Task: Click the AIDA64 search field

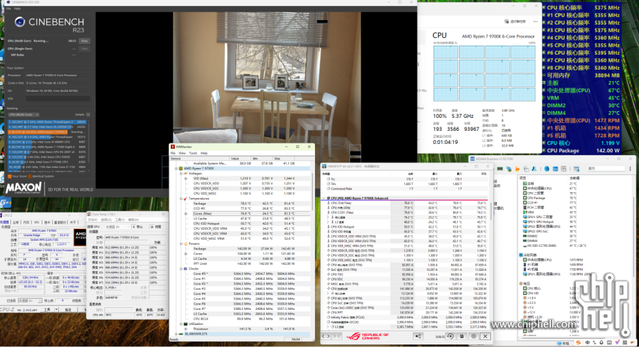Action: [606, 169]
